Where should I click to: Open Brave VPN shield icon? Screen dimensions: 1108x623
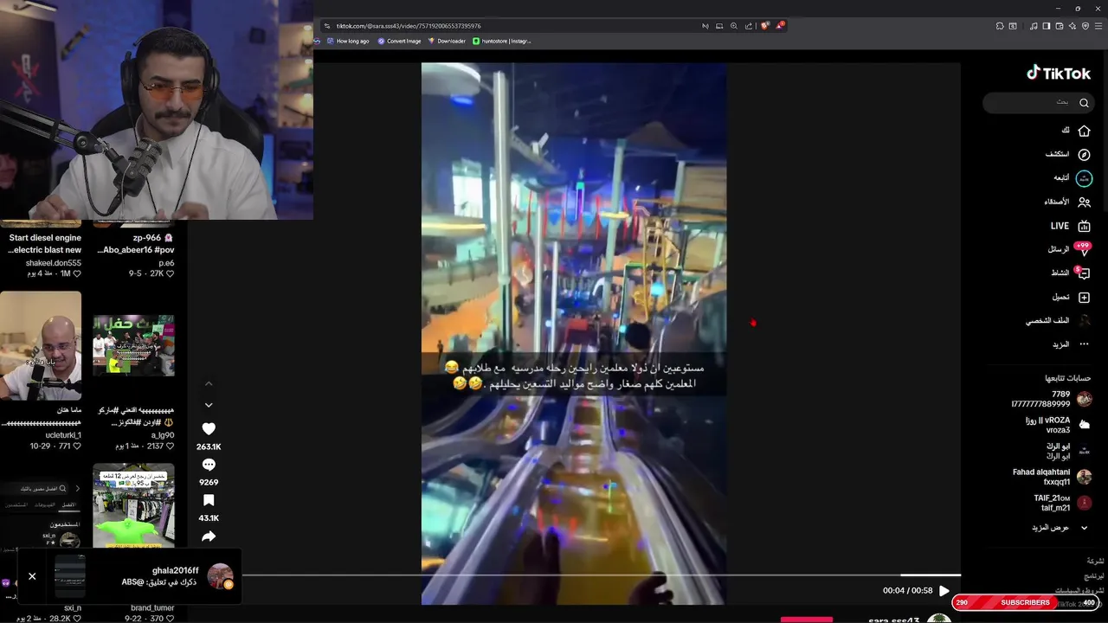point(1085,26)
